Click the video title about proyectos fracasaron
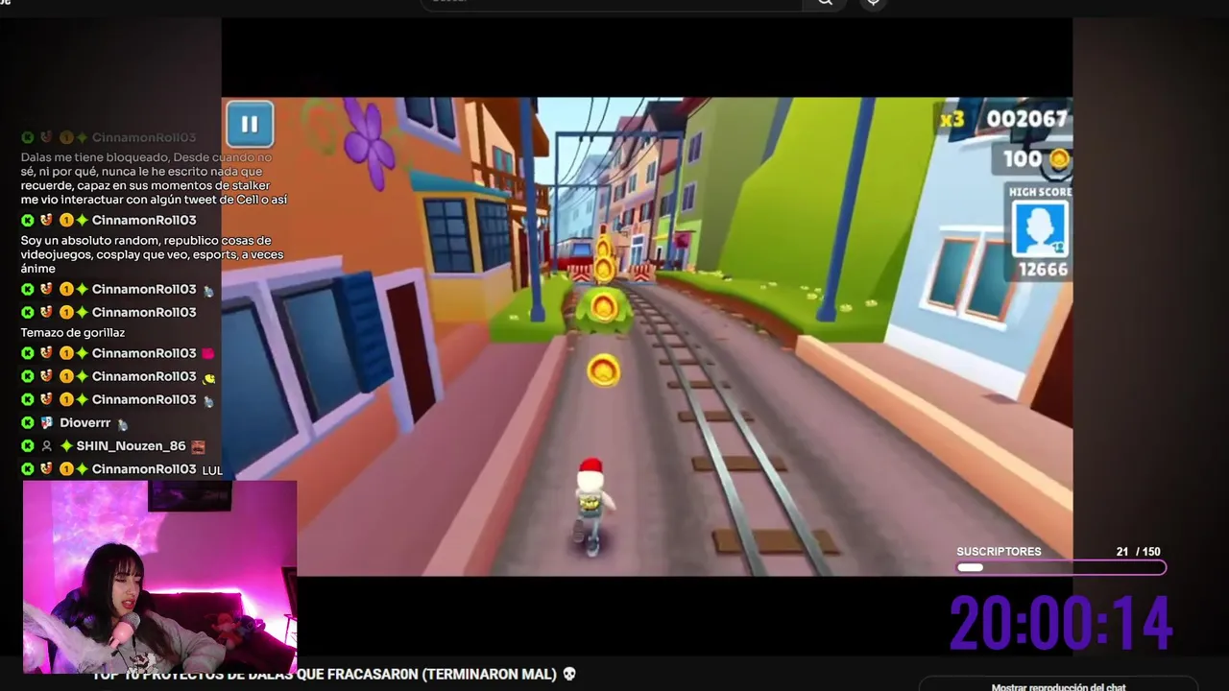Image resolution: width=1229 pixels, height=691 pixels. pyautogui.click(x=326, y=674)
